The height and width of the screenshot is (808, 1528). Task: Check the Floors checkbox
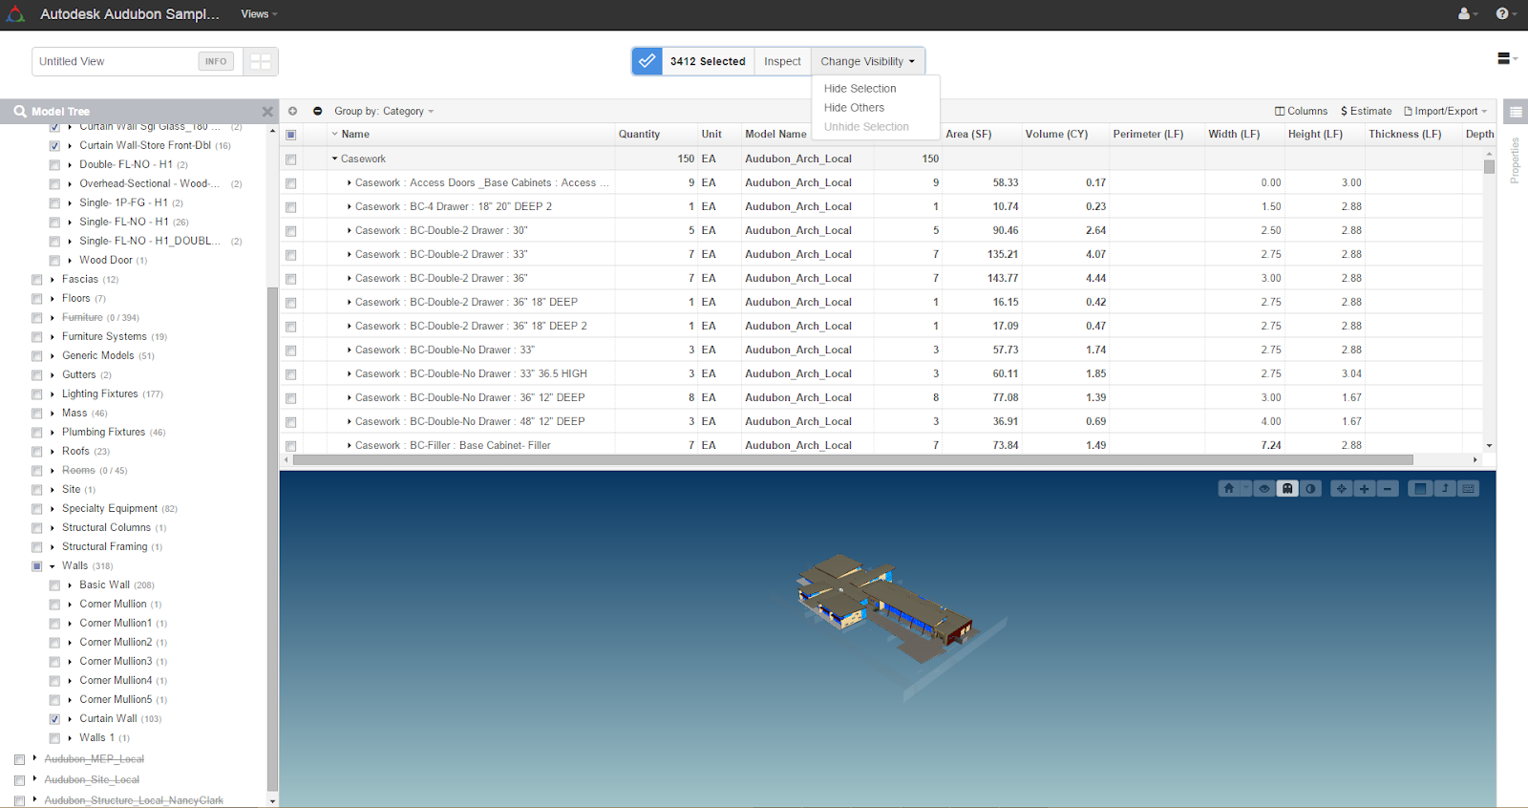(37, 299)
